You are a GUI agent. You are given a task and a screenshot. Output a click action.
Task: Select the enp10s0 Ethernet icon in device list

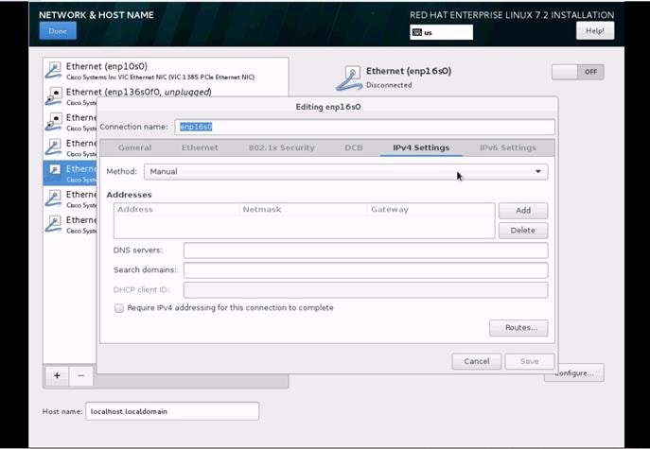click(x=54, y=70)
